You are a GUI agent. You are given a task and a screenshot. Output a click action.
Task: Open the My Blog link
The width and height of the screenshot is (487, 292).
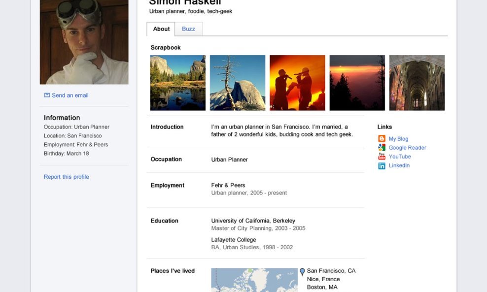coord(398,139)
